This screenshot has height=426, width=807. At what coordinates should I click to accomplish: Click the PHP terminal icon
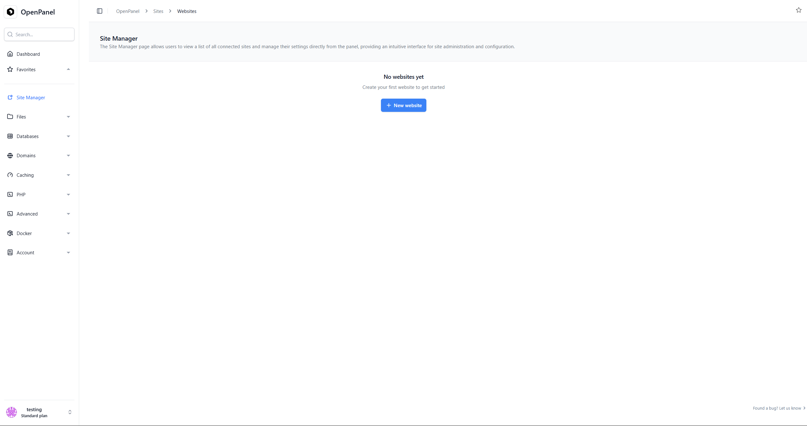tap(10, 194)
